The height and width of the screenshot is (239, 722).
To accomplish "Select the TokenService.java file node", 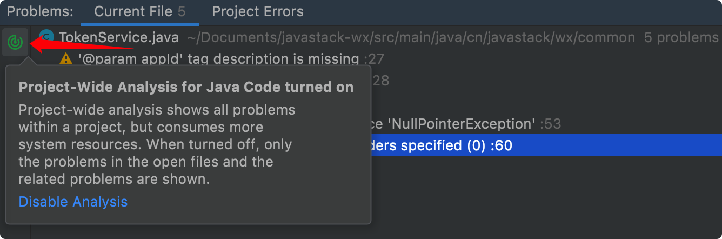I will tap(118, 37).
